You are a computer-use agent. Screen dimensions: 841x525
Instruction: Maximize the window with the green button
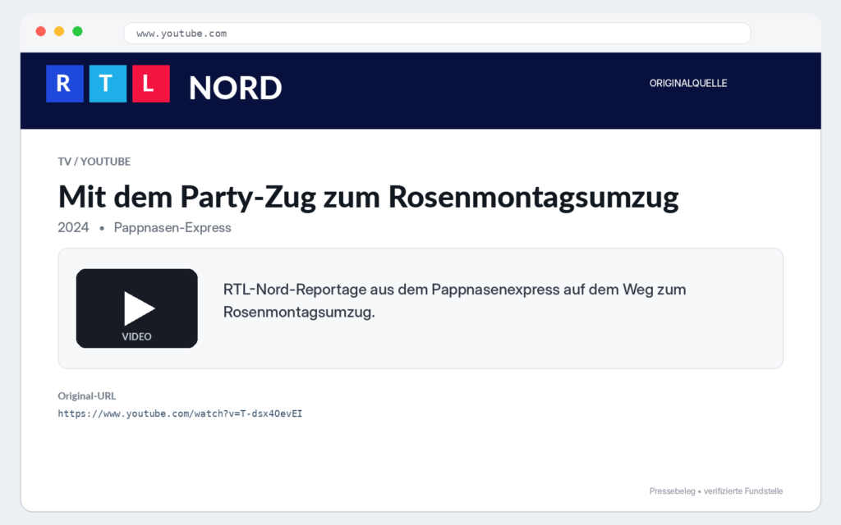click(77, 32)
